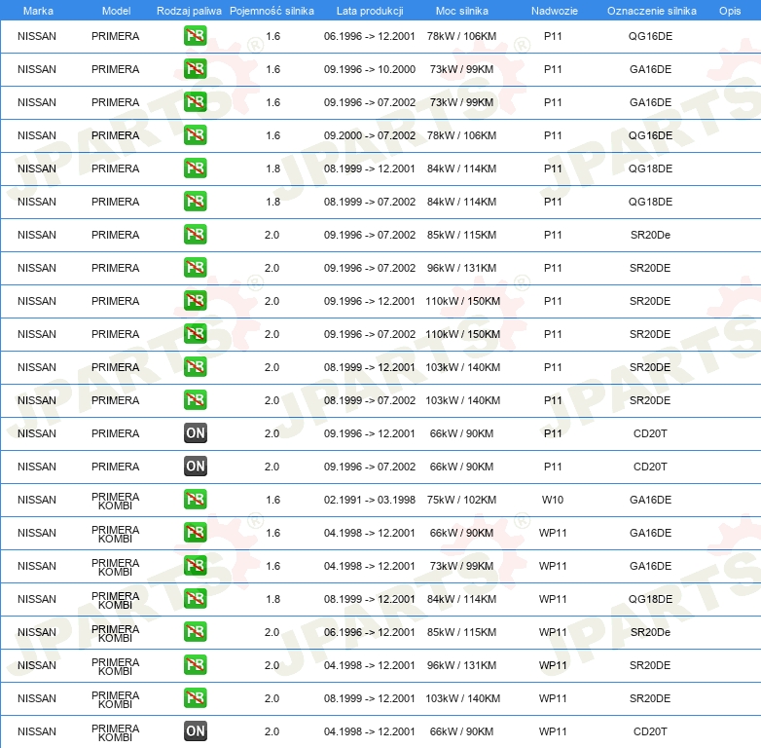Screen dimensions: 761x748
Task: Click 73kW / 99KM in the WP11 row
Action: [461, 566]
